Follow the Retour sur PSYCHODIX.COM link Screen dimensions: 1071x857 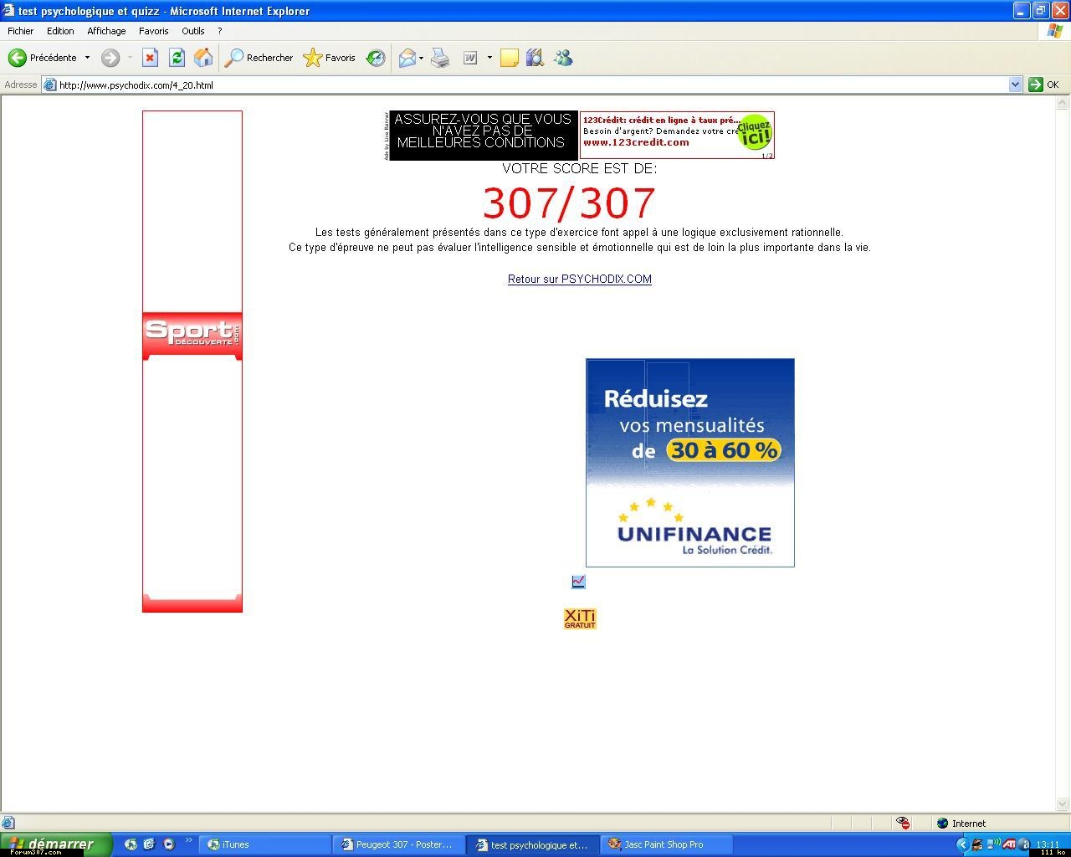coord(579,280)
